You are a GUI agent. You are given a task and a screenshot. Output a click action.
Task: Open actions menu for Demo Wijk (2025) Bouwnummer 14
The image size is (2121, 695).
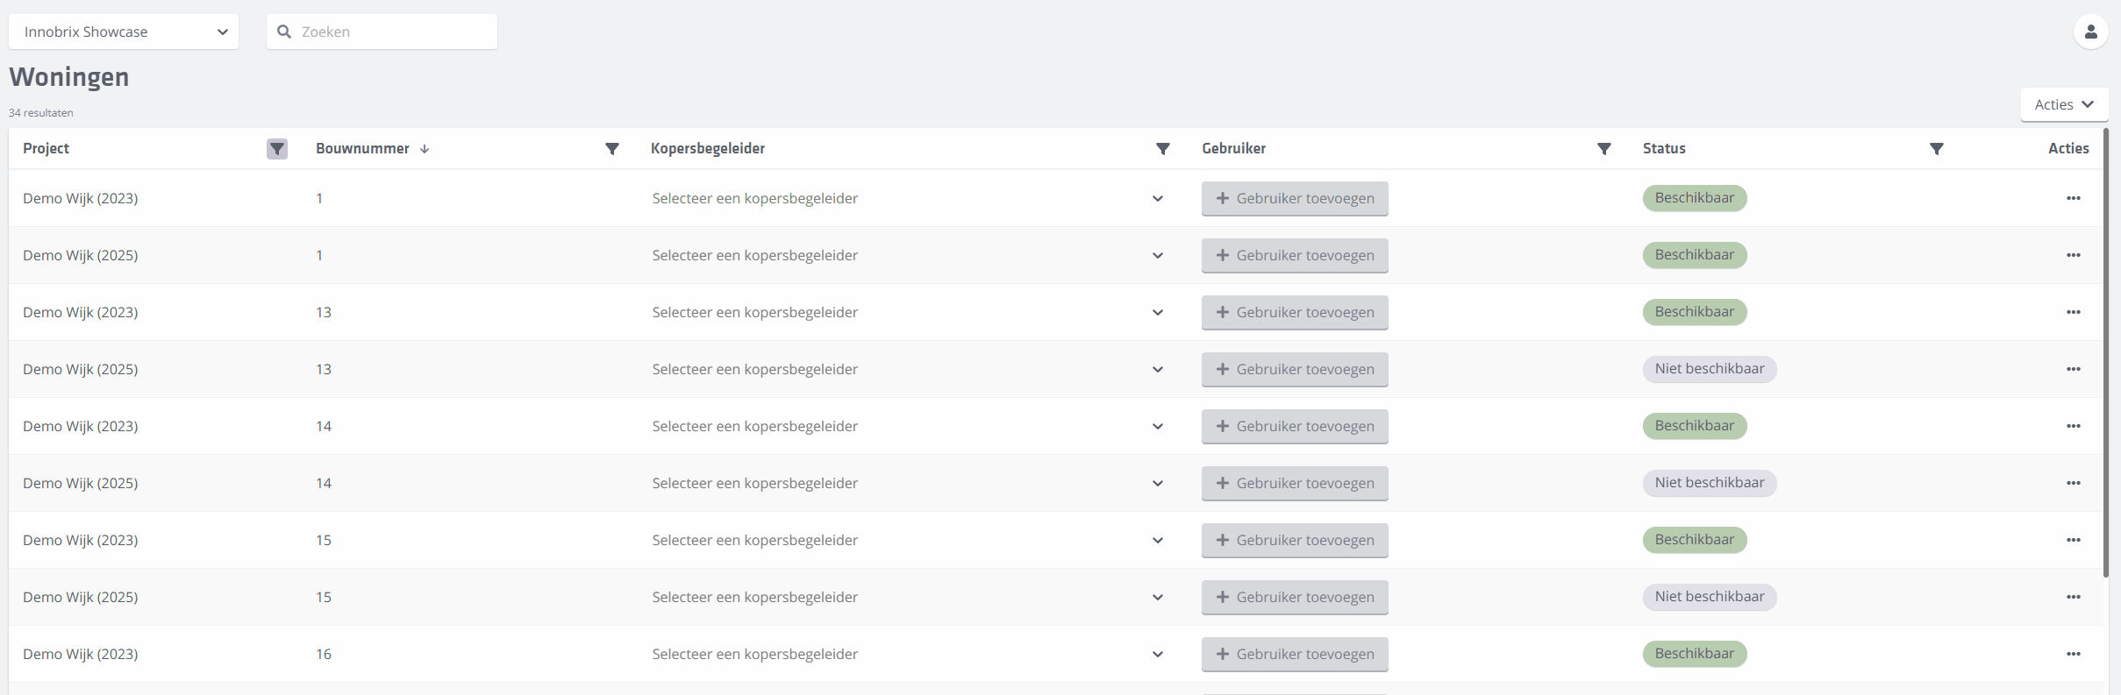[2073, 484]
